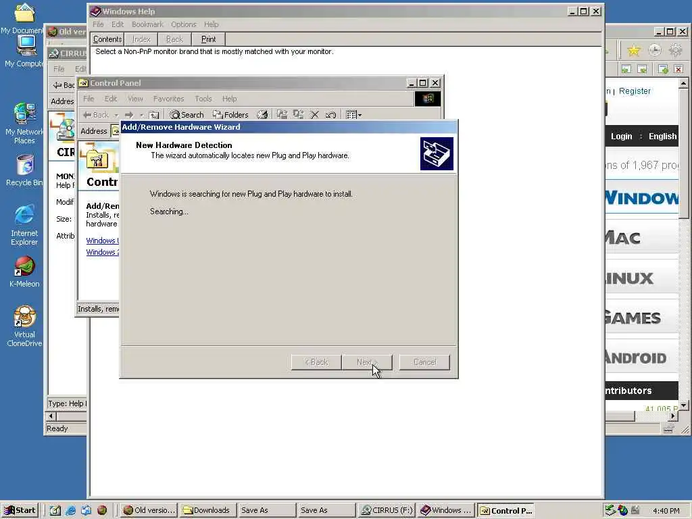The width and height of the screenshot is (692, 519).
Task: Click Forward arrow in Control Panel toolbar
Action: (129, 115)
